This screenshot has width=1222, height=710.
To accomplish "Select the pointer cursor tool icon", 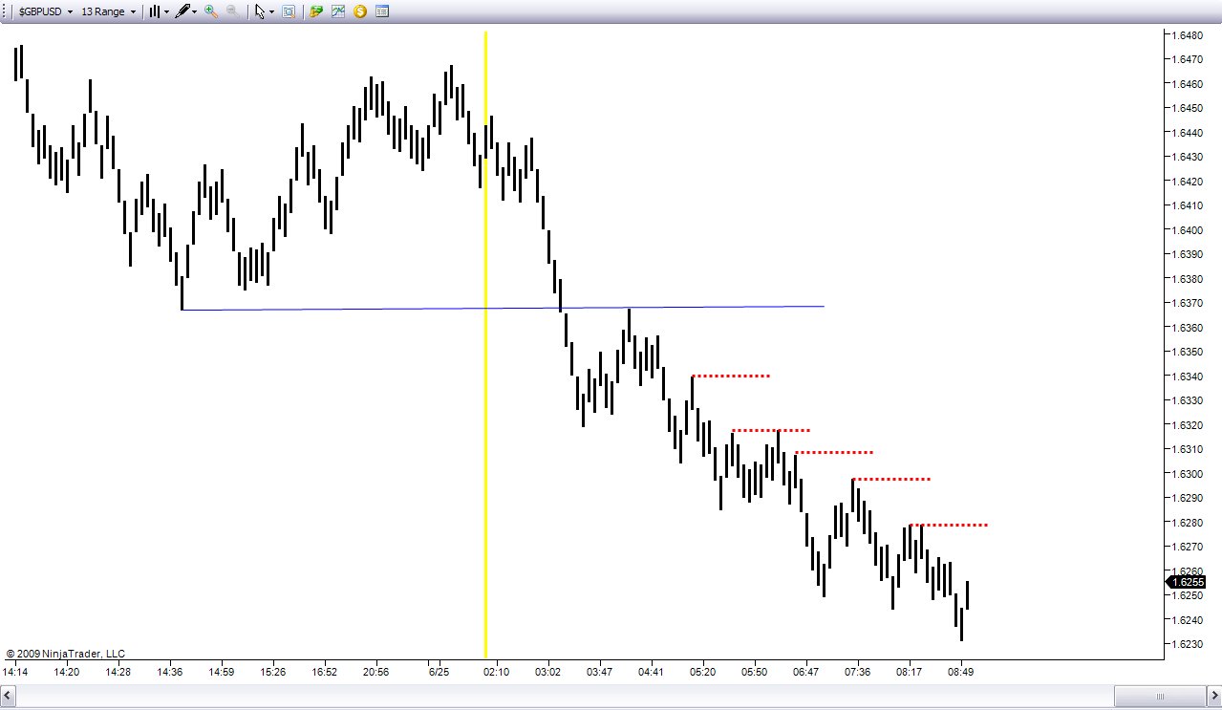I will [x=259, y=12].
